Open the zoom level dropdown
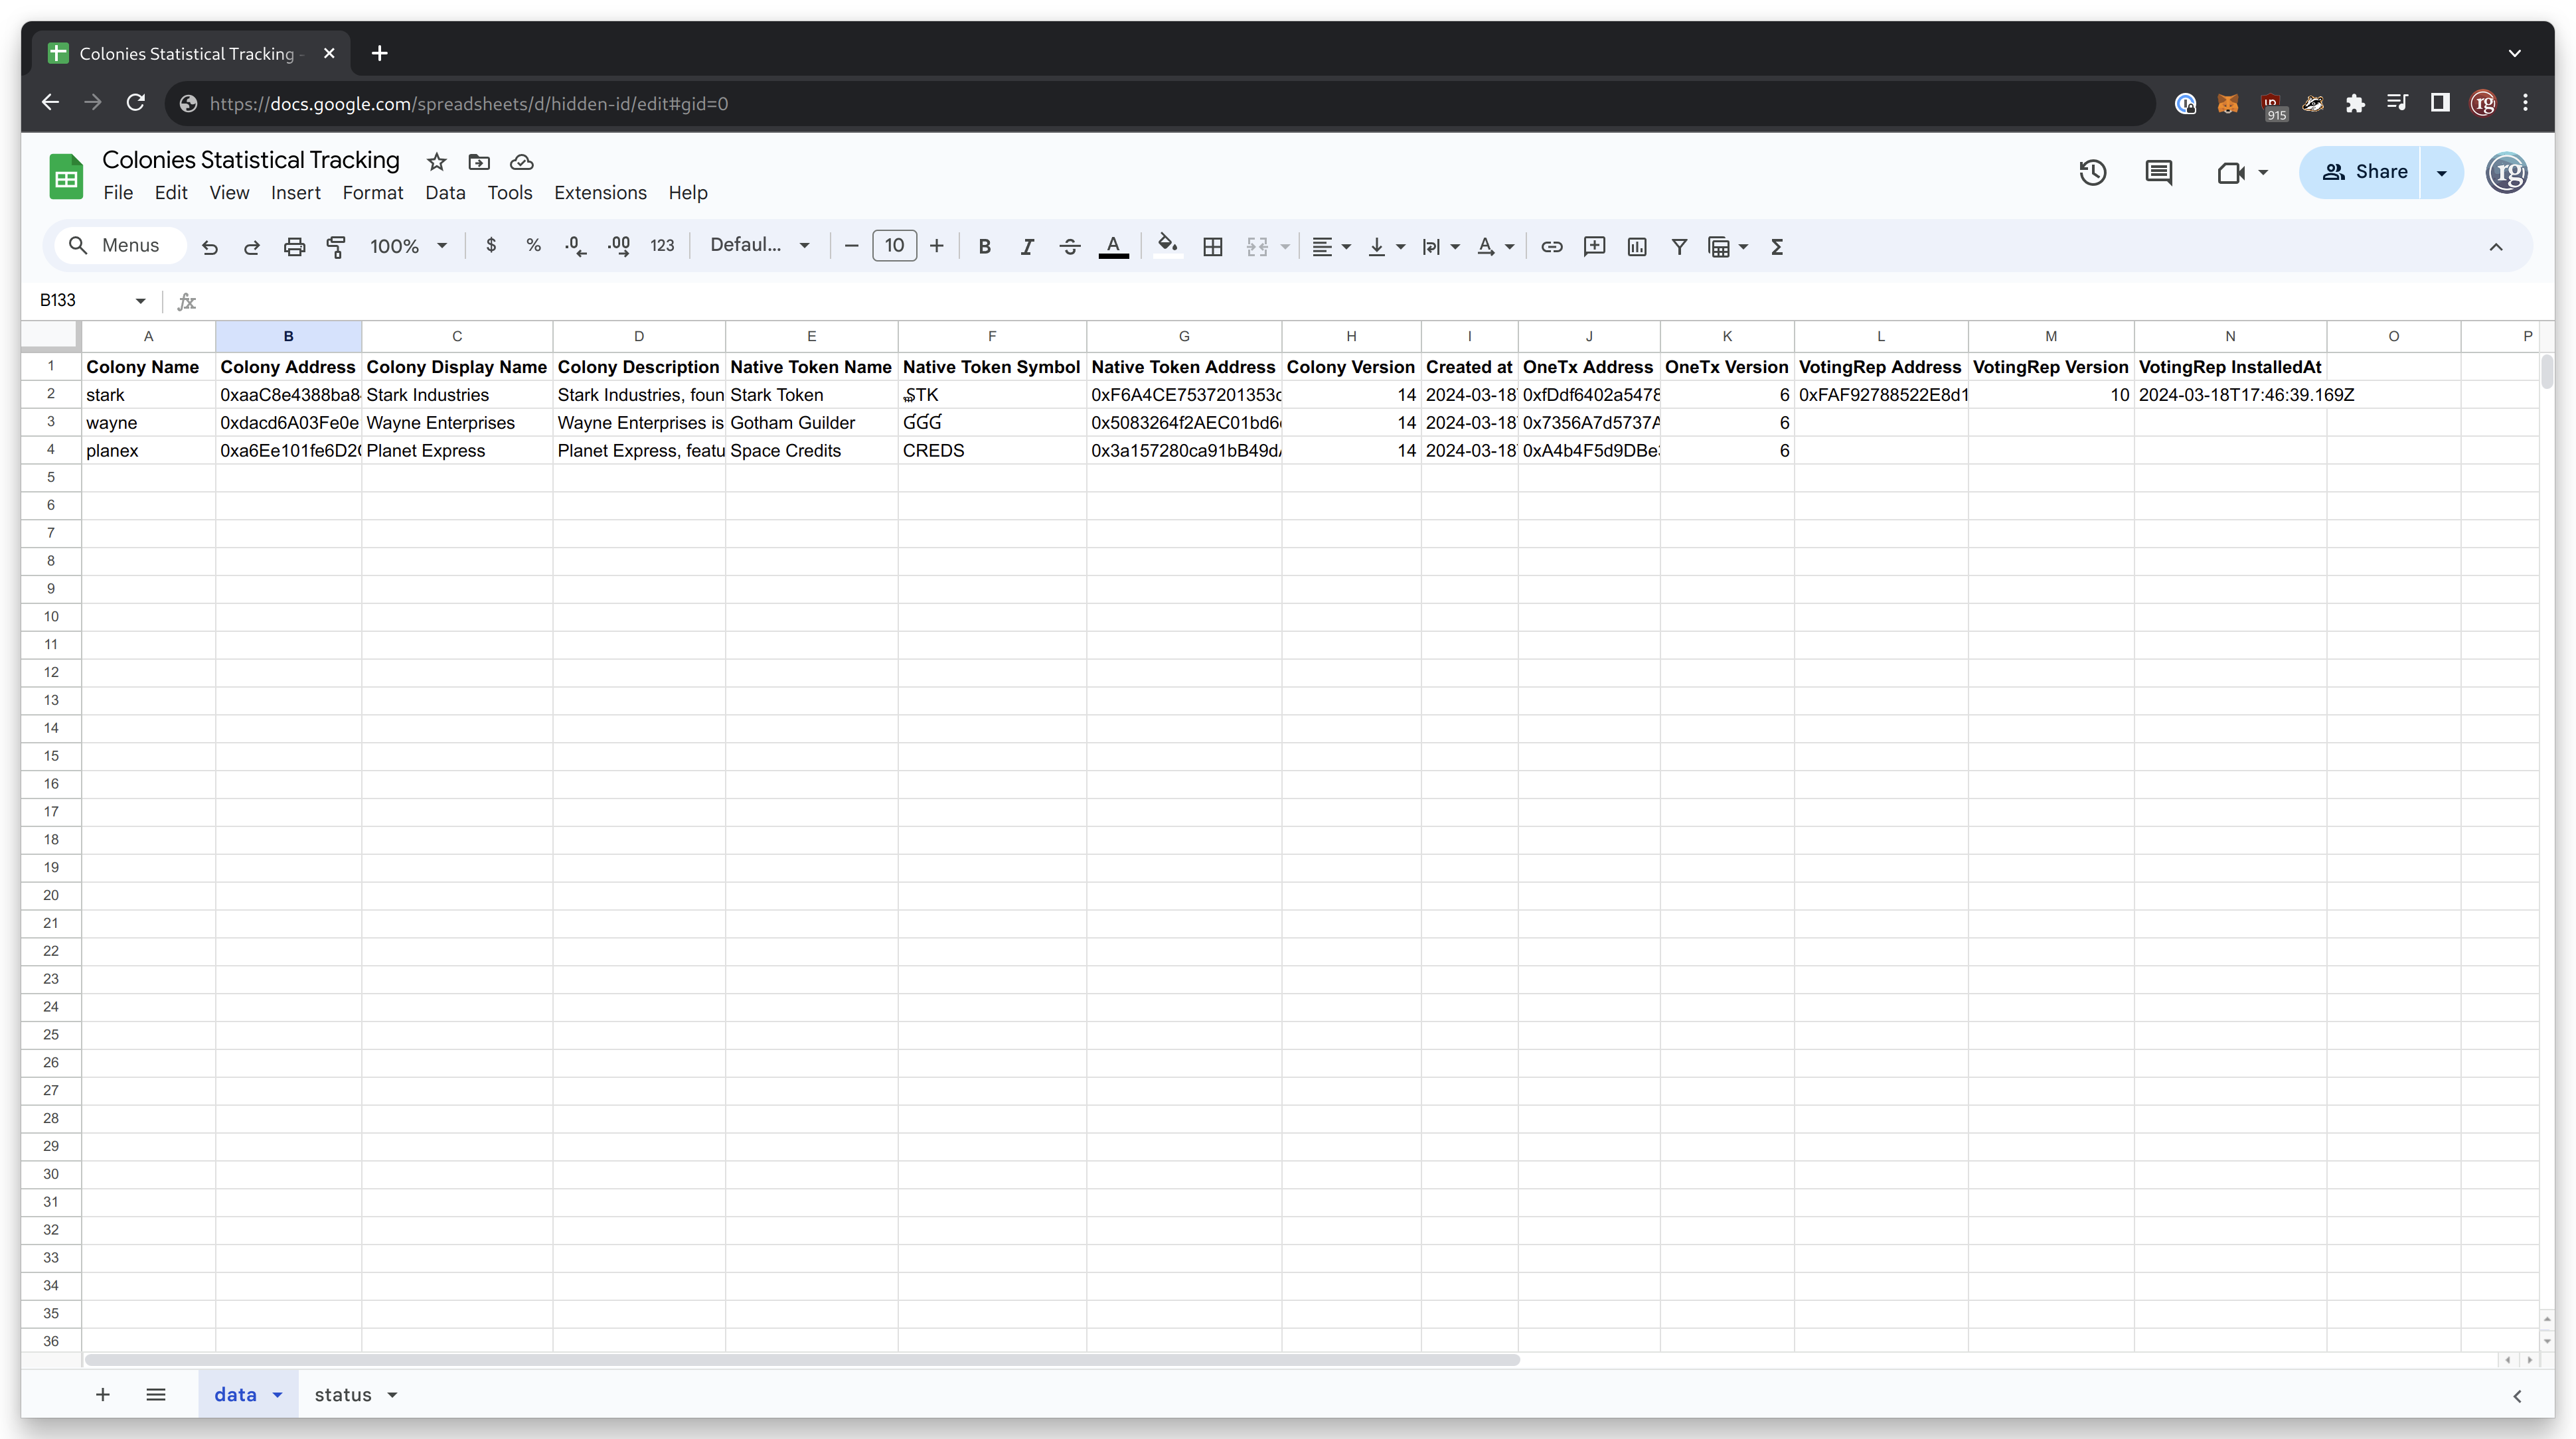The width and height of the screenshot is (2576, 1439). click(408, 246)
